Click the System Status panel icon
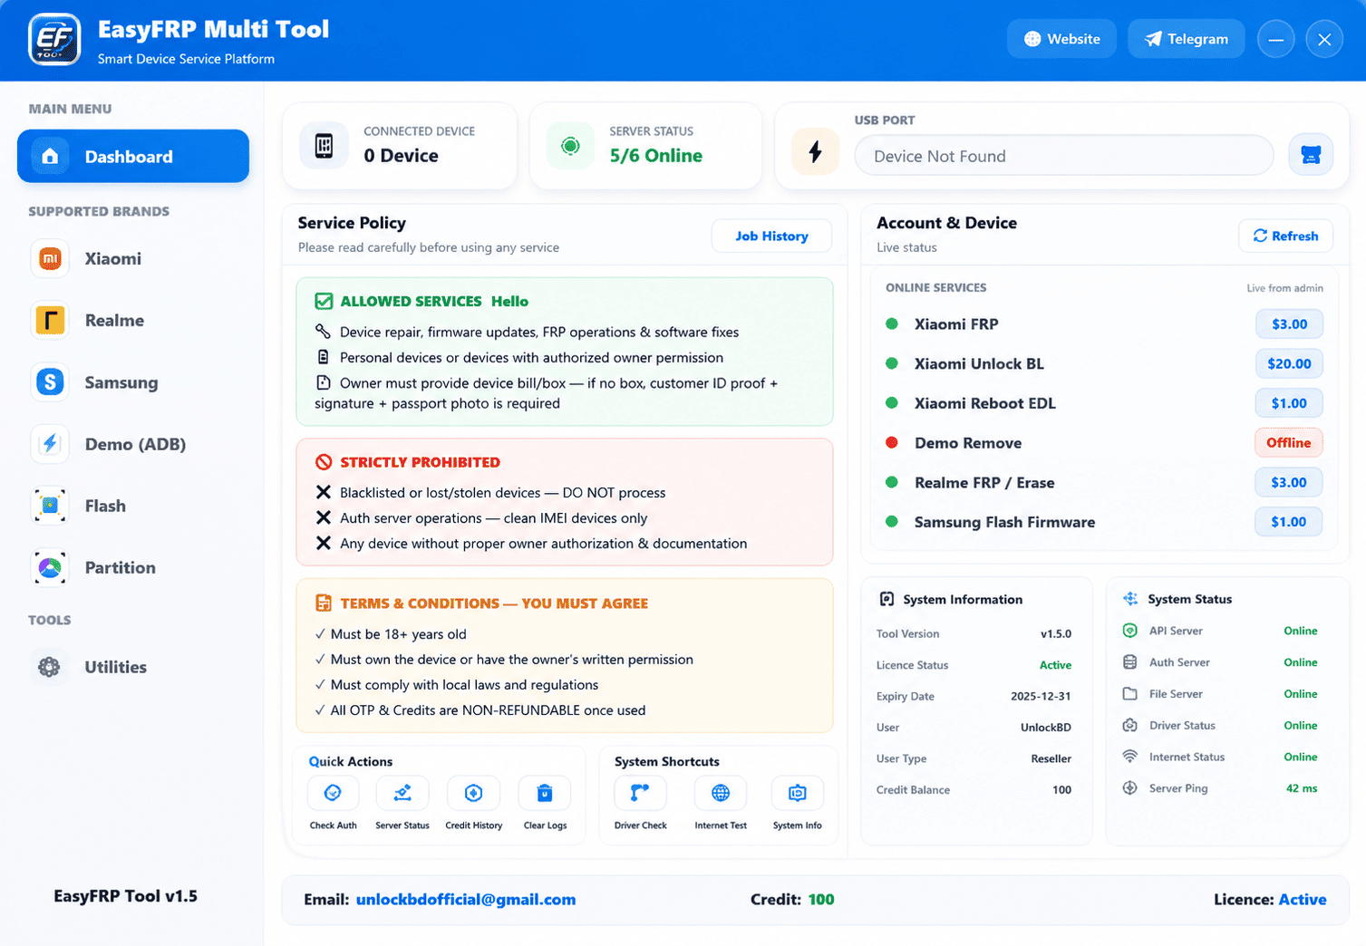Screen dimensions: 1366x946 pos(1130,599)
